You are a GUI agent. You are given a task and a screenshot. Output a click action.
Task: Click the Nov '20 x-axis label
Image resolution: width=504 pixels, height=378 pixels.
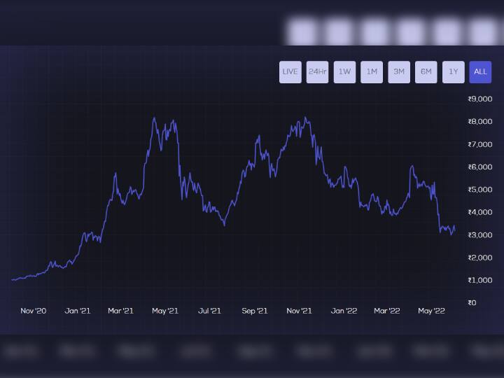tap(34, 311)
